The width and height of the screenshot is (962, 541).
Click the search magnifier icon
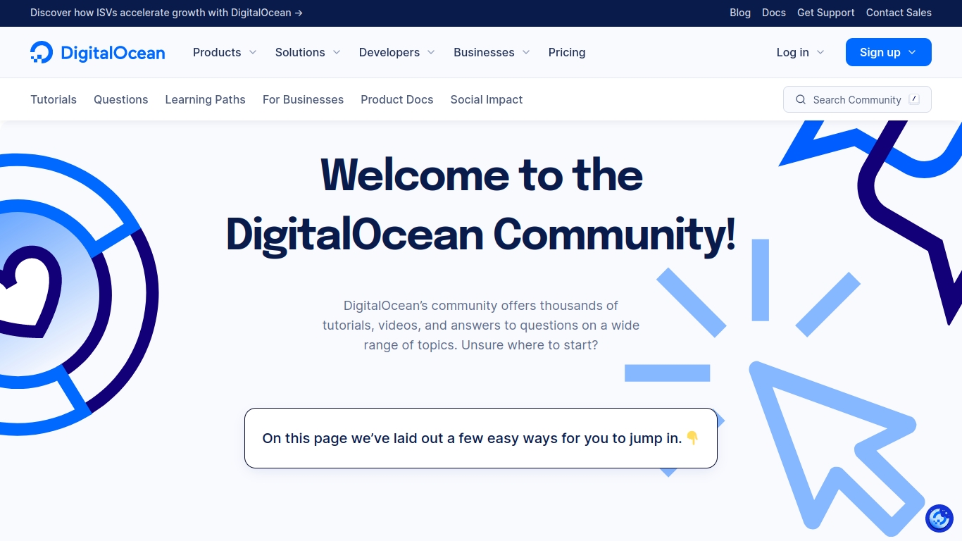click(801, 99)
